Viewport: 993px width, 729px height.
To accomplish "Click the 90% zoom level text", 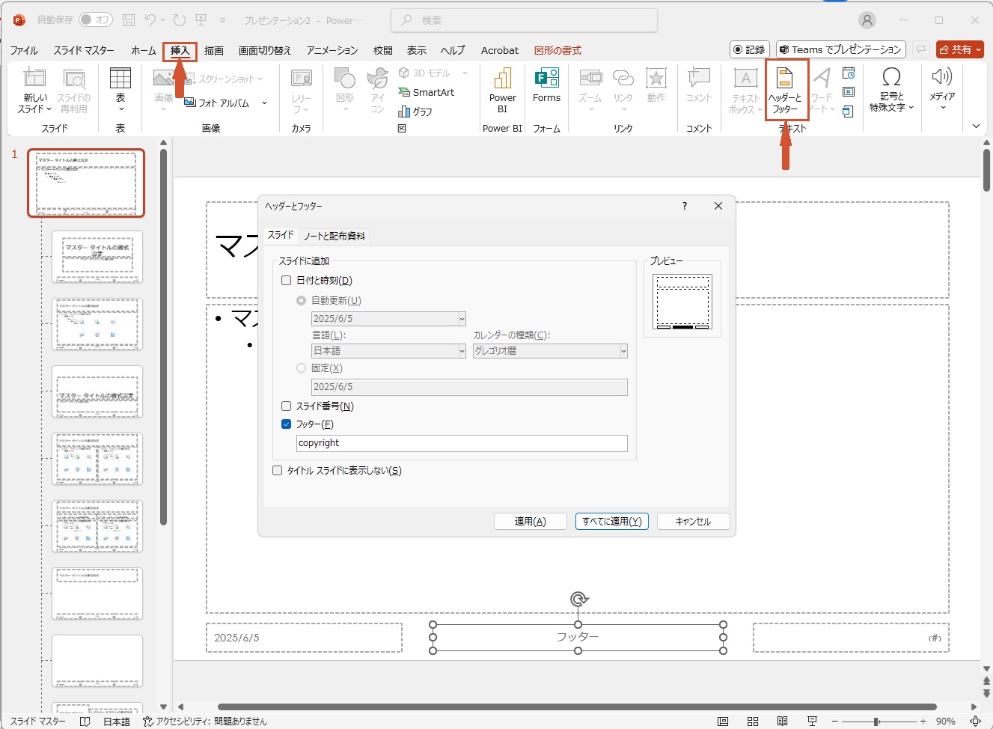I will pos(945,722).
